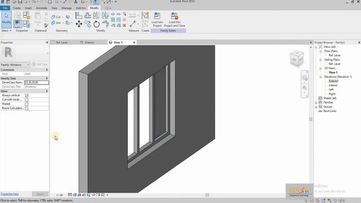Click the Copy tool icon

click(88, 24)
